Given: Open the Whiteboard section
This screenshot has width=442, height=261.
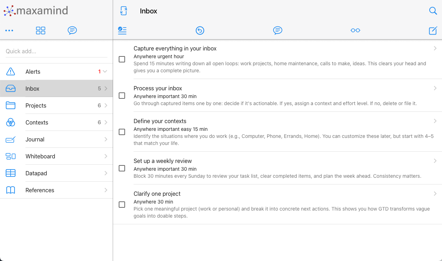Looking at the screenshot, I should (x=40, y=156).
